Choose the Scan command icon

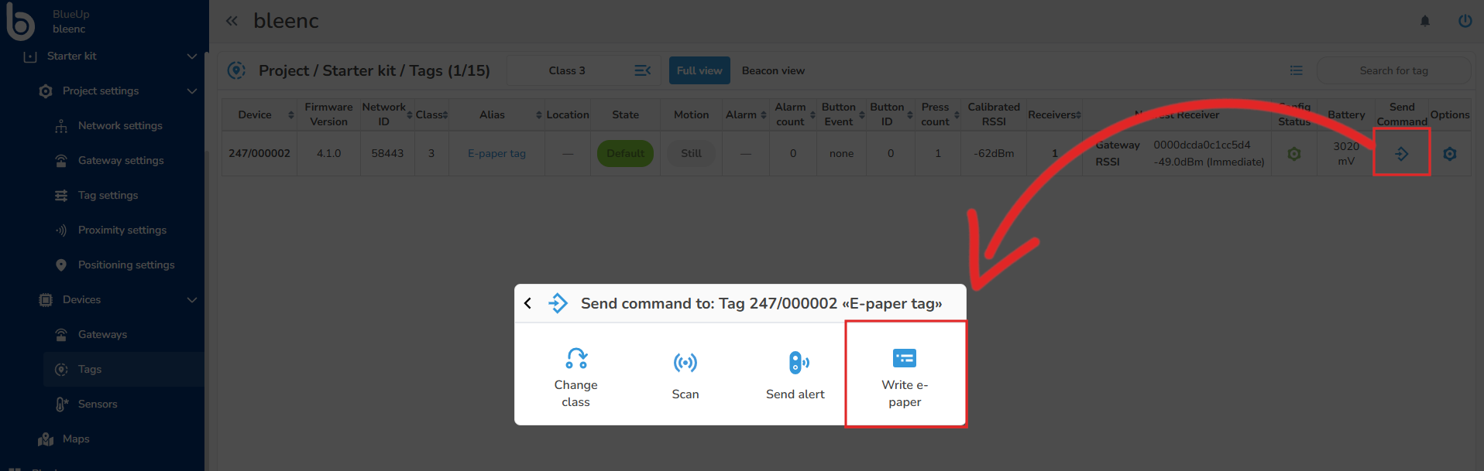click(685, 363)
